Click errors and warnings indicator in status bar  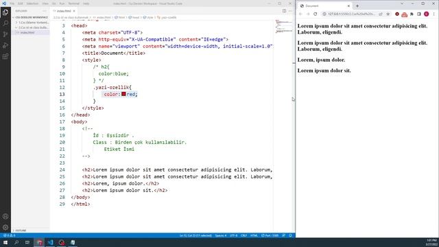(9, 235)
